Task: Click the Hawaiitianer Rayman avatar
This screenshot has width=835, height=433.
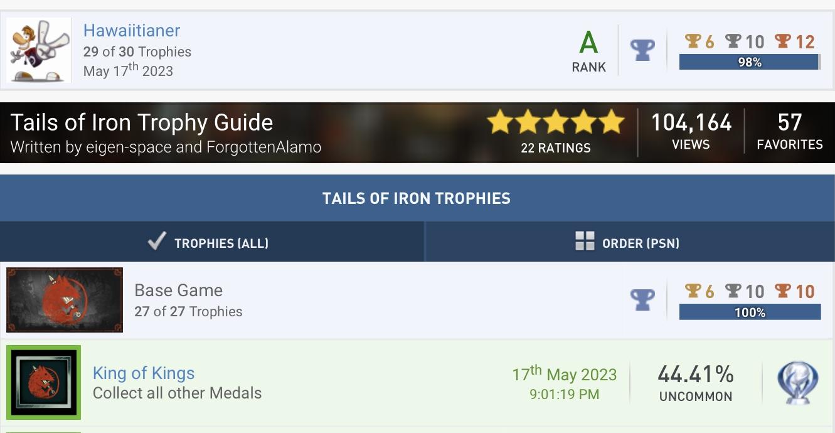Action: [x=39, y=50]
